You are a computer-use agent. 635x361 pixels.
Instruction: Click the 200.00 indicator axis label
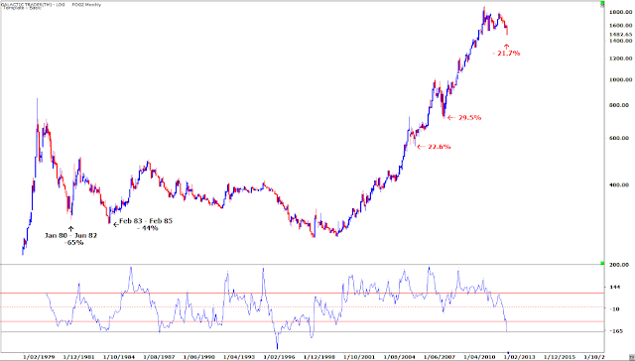619,265
